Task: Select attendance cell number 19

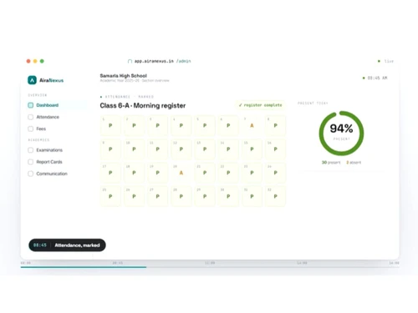Action: pos(158,173)
